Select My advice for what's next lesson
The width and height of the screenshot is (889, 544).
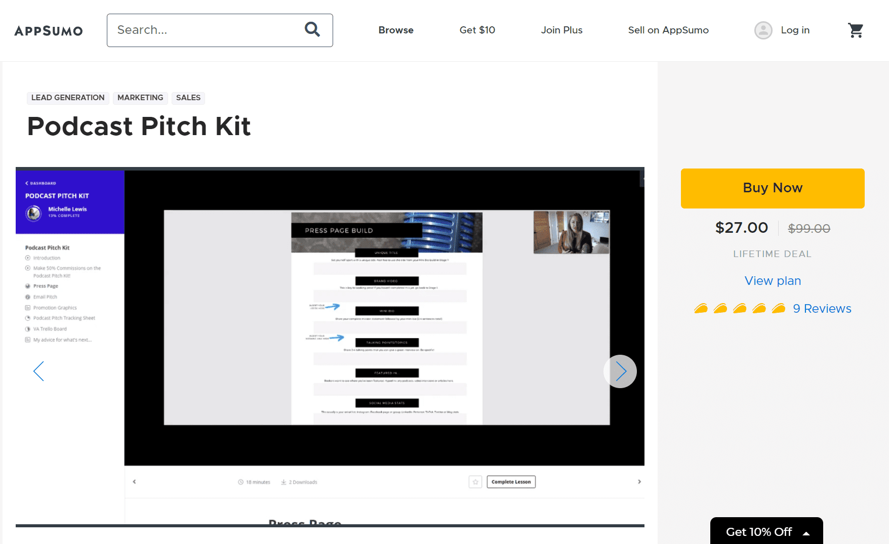pos(59,340)
